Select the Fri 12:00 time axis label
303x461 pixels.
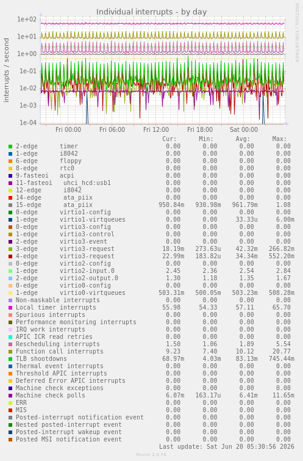click(x=156, y=129)
